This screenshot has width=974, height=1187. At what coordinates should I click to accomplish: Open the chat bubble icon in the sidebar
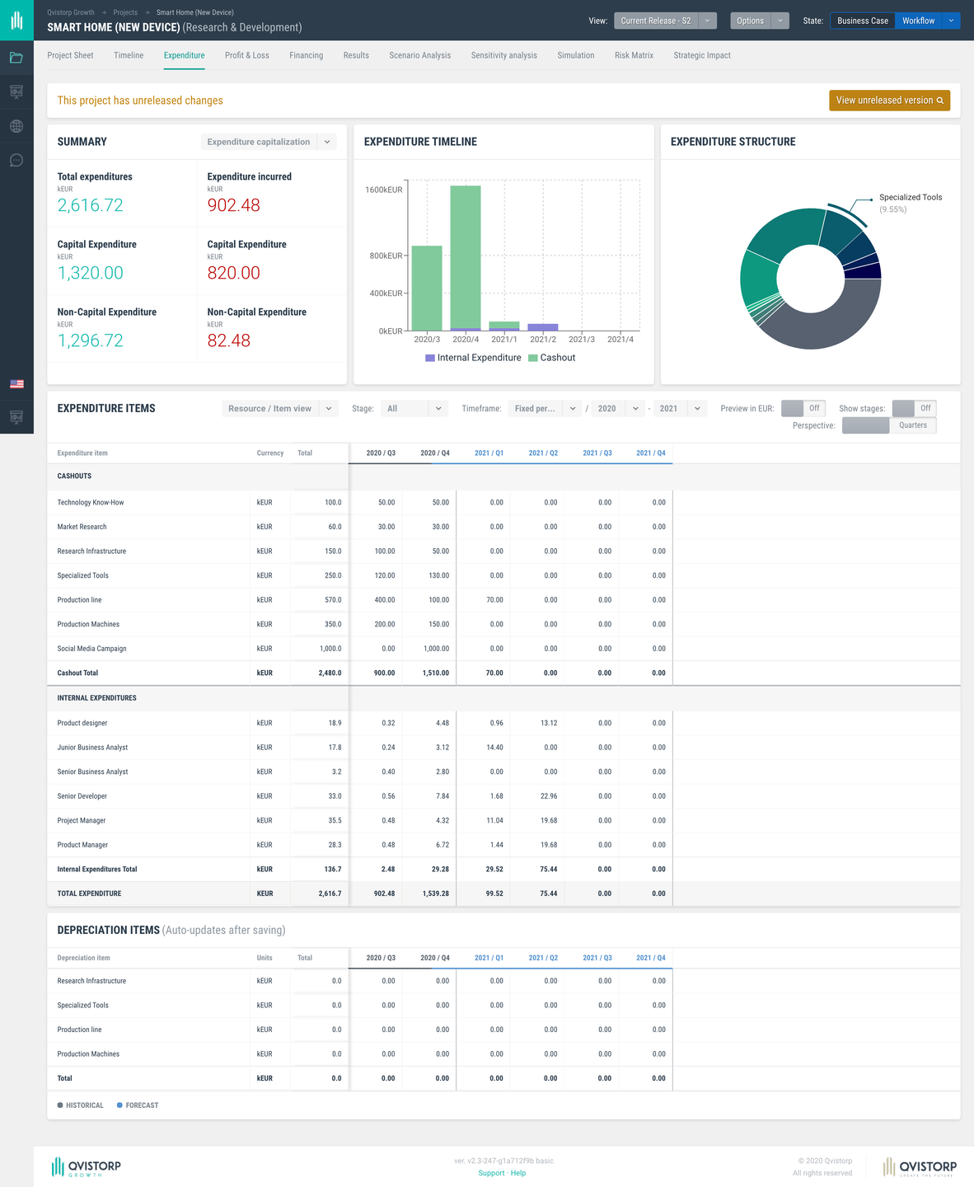click(16, 160)
